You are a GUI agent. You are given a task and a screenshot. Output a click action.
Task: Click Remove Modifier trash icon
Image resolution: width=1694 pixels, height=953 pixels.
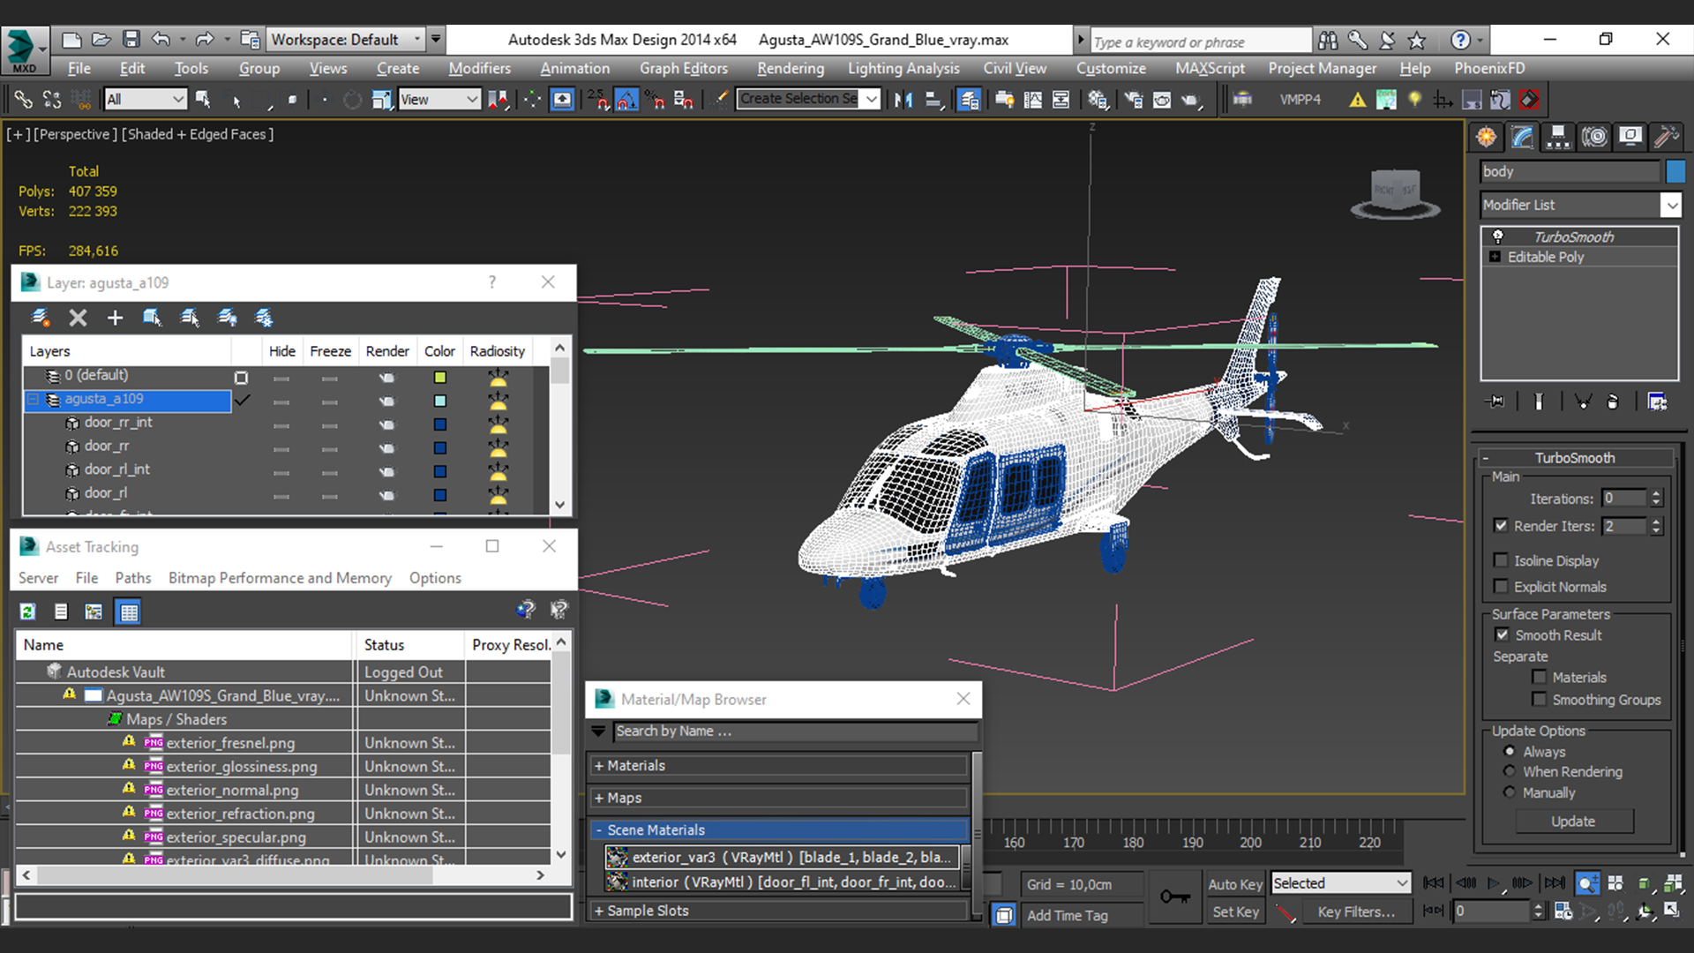point(1612,401)
